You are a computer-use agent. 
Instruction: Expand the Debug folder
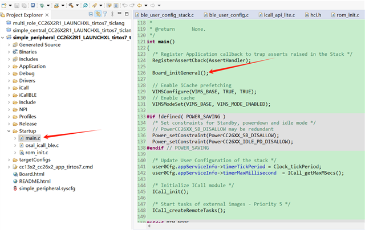[9, 73]
